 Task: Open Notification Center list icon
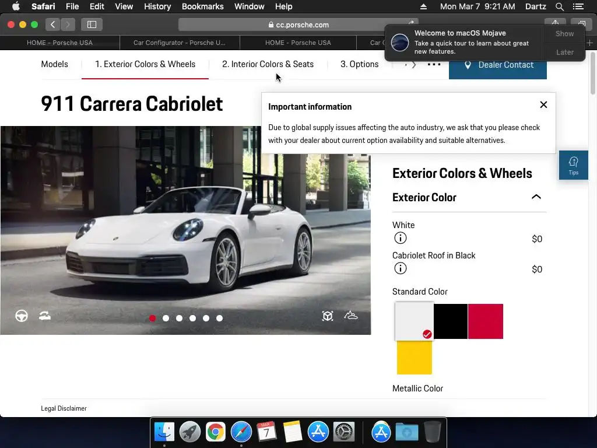click(x=578, y=6)
